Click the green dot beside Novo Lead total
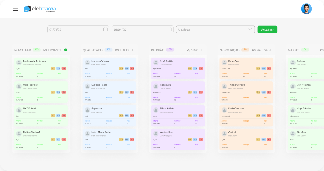Screen dimensions: 324x171 coord(66,49)
